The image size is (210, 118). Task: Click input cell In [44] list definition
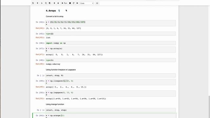[x=110, y=23]
